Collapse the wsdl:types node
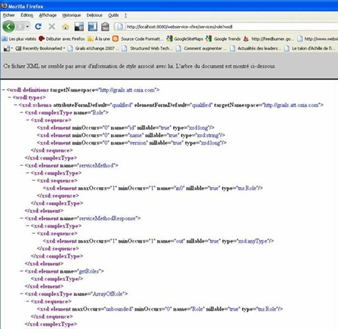The width and height of the screenshot is (338, 329). point(10,97)
